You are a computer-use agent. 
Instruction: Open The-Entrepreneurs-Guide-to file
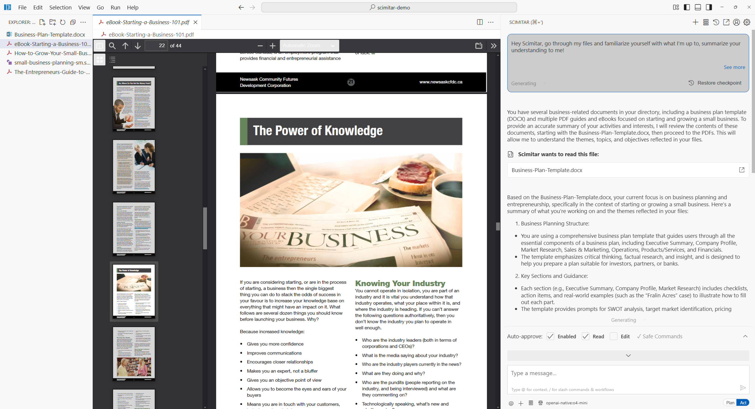(x=46, y=72)
